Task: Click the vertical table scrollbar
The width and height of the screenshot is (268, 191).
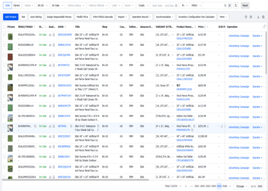Action: pyautogui.click(x=266, y=53)
